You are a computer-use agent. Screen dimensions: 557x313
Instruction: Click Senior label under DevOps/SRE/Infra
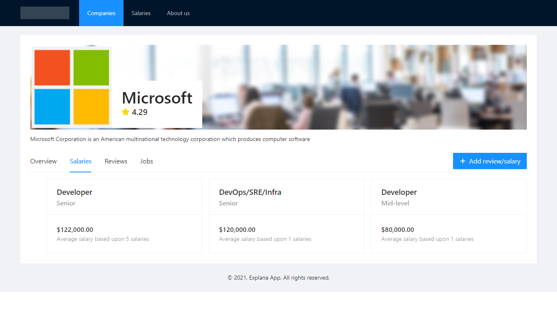tap(228, 203)
